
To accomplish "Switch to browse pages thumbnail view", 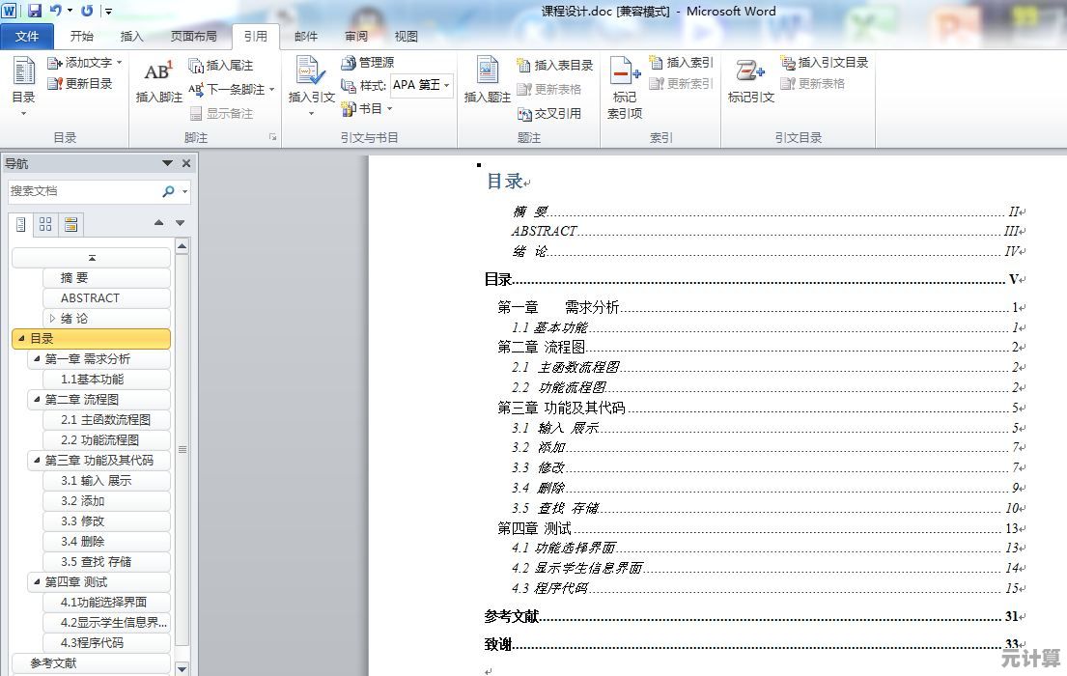I will coord(45,225).
